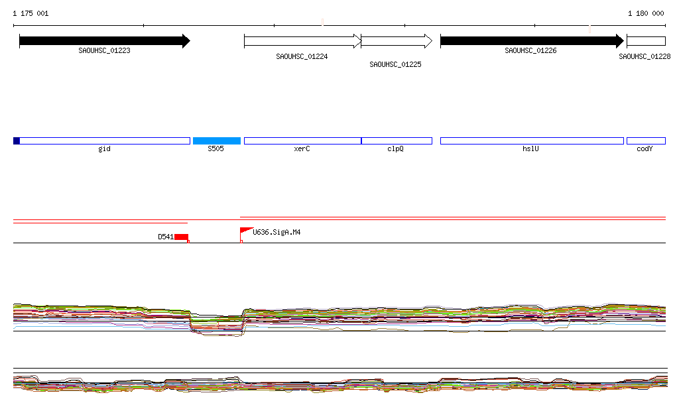Click the clpQ annotation bar
The height and width of the screenshot is (405, 679).
pos(397,141)
